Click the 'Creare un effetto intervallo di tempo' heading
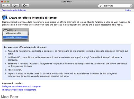This screenshot has height=99, width=134. [33, 18]
